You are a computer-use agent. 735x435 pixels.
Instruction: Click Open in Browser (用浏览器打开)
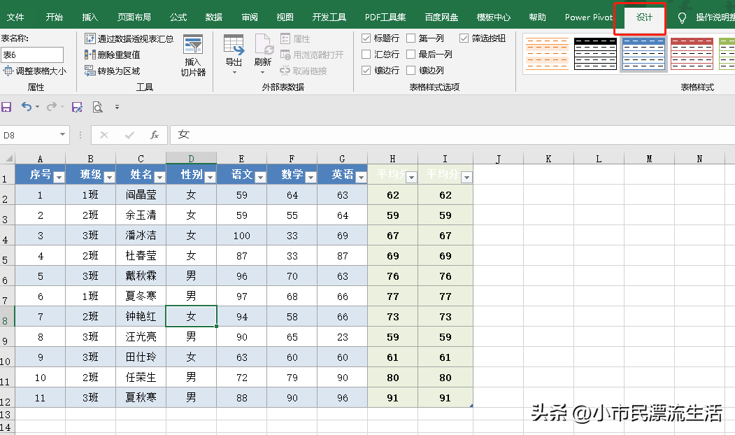[x=312, y=55]
